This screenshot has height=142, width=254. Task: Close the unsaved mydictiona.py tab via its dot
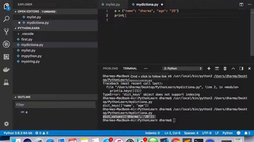tap(162, 4)
